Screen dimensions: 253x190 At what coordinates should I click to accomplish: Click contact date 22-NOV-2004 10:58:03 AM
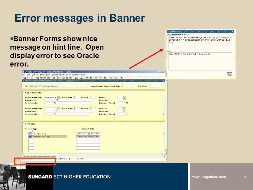pyautogui.click(x=88, y=134)
